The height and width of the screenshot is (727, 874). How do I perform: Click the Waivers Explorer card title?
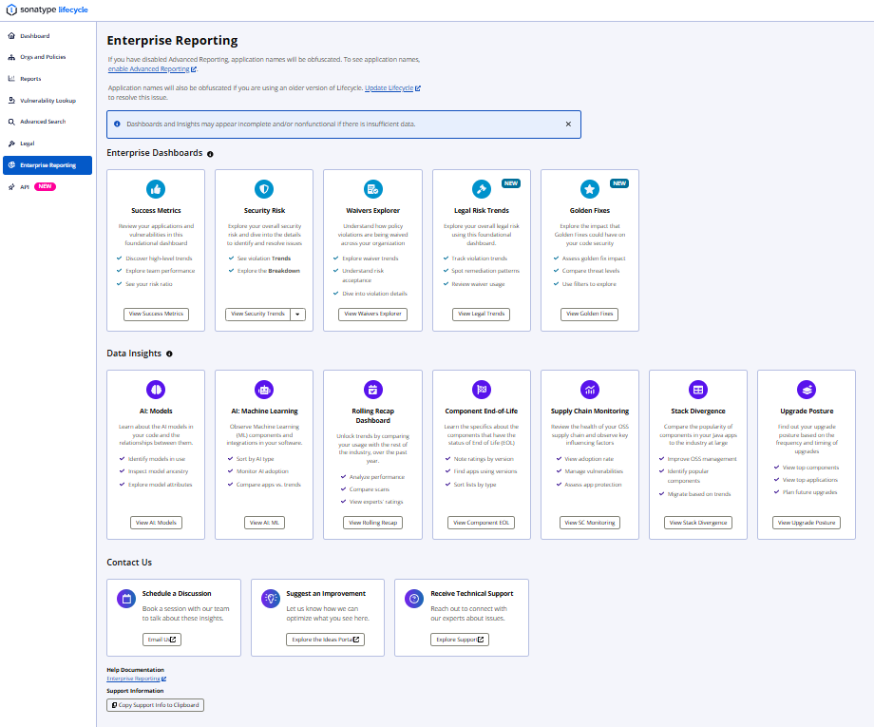pos(373,211)
